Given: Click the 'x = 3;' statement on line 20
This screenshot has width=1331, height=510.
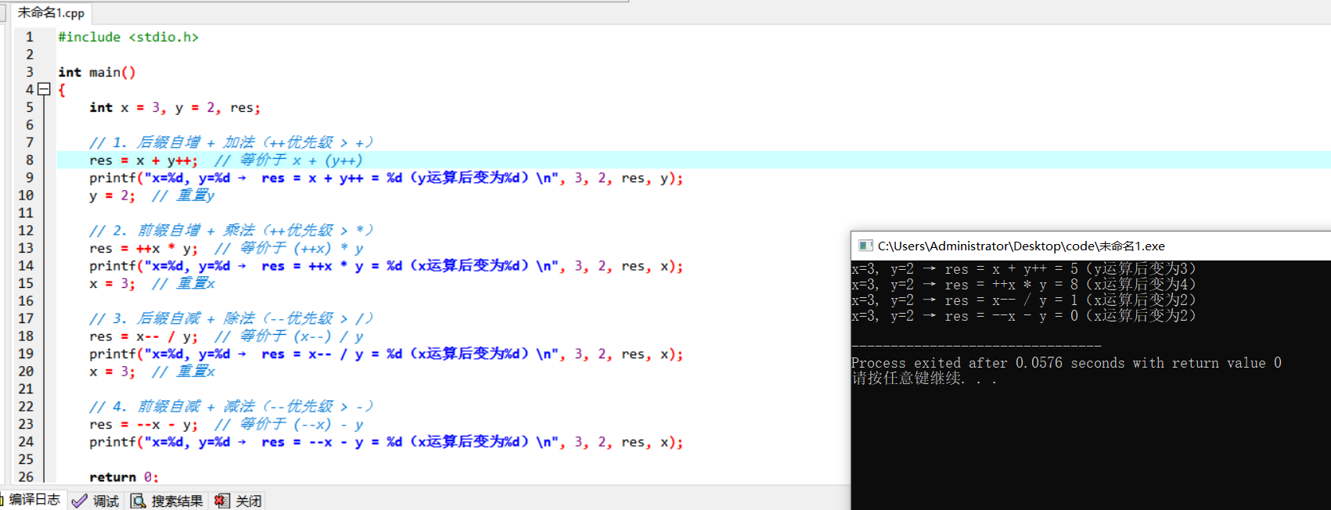Looking at the screenshot, I should [112, 372].
